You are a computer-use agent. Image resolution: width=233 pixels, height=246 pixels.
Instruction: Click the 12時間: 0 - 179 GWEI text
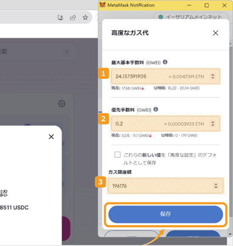pos(179,135)
